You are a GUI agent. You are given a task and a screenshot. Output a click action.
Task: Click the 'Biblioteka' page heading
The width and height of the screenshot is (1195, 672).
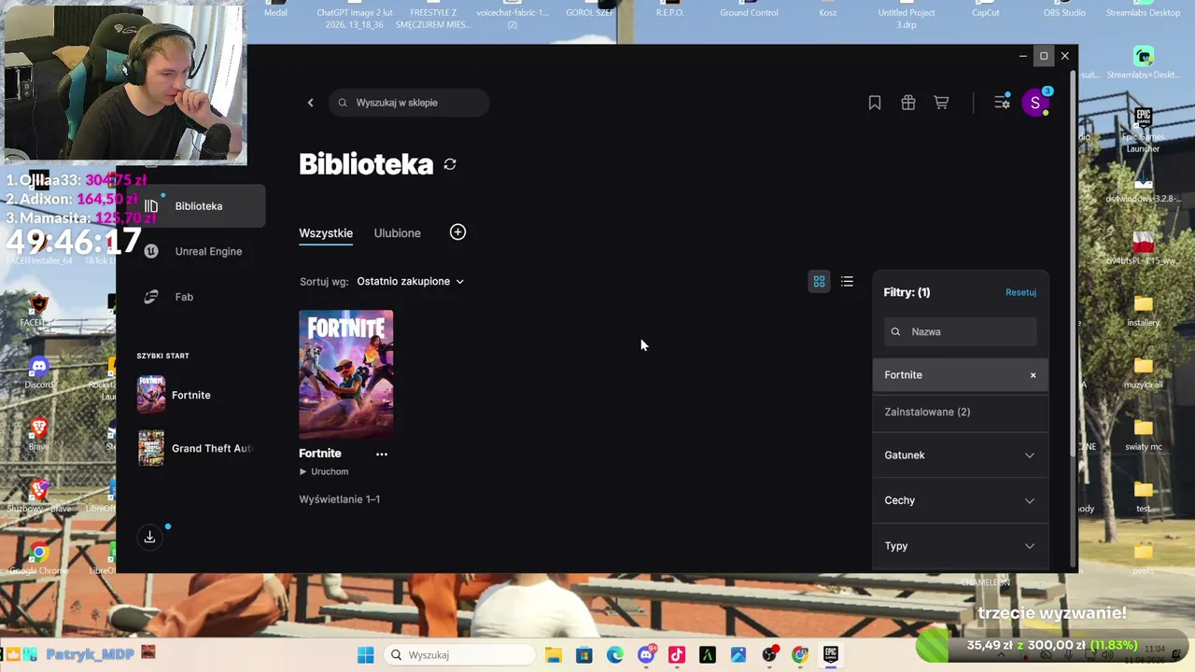tap(366, 164)
